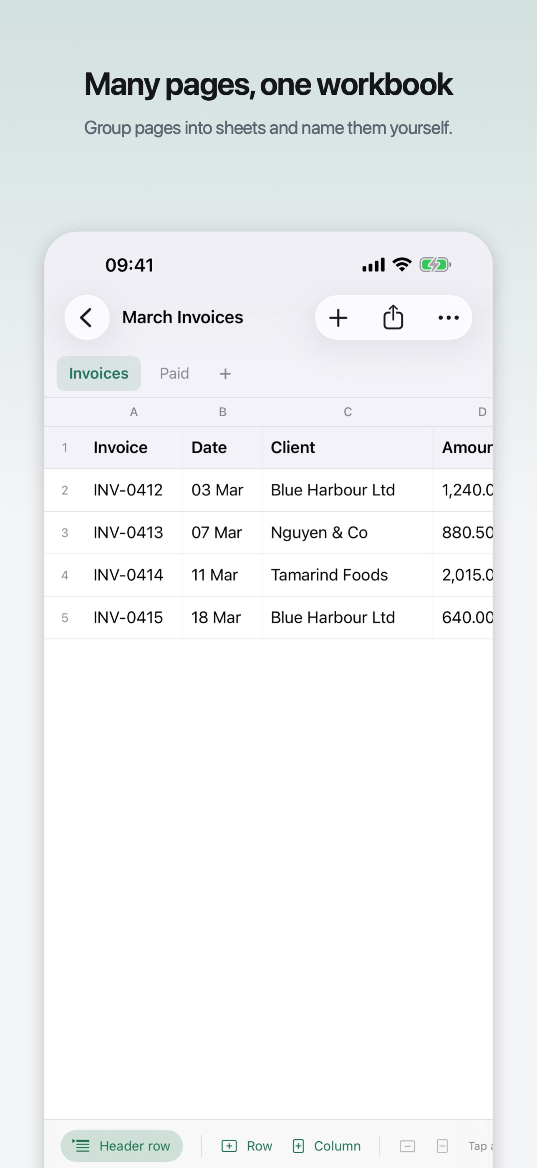This screenshot has height=1168, width=537.
Task: Select cell INV-0414
Action: (x=134, y=575)
